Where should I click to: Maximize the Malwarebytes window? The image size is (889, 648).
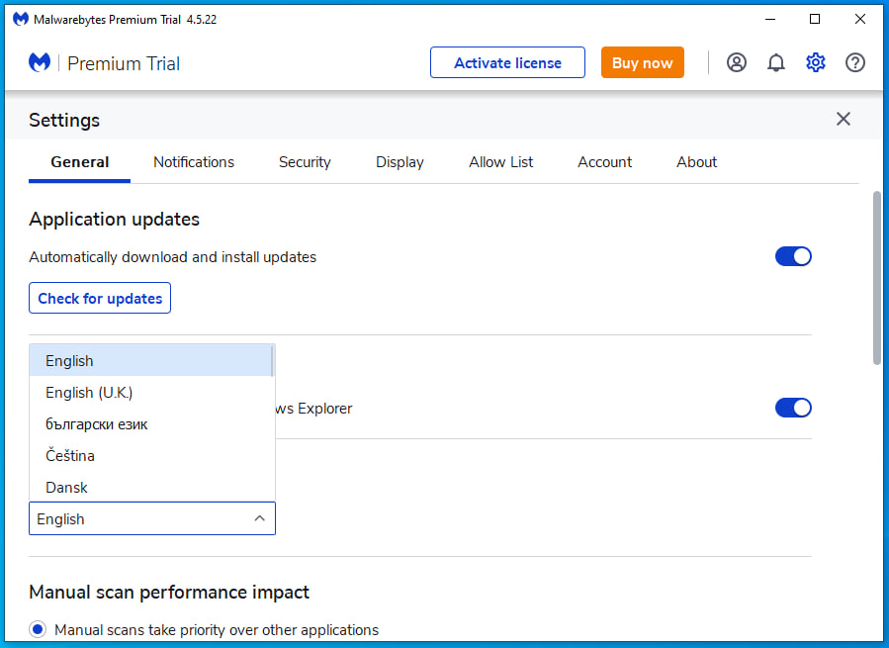pyautogui.click(x=815, y=20)
